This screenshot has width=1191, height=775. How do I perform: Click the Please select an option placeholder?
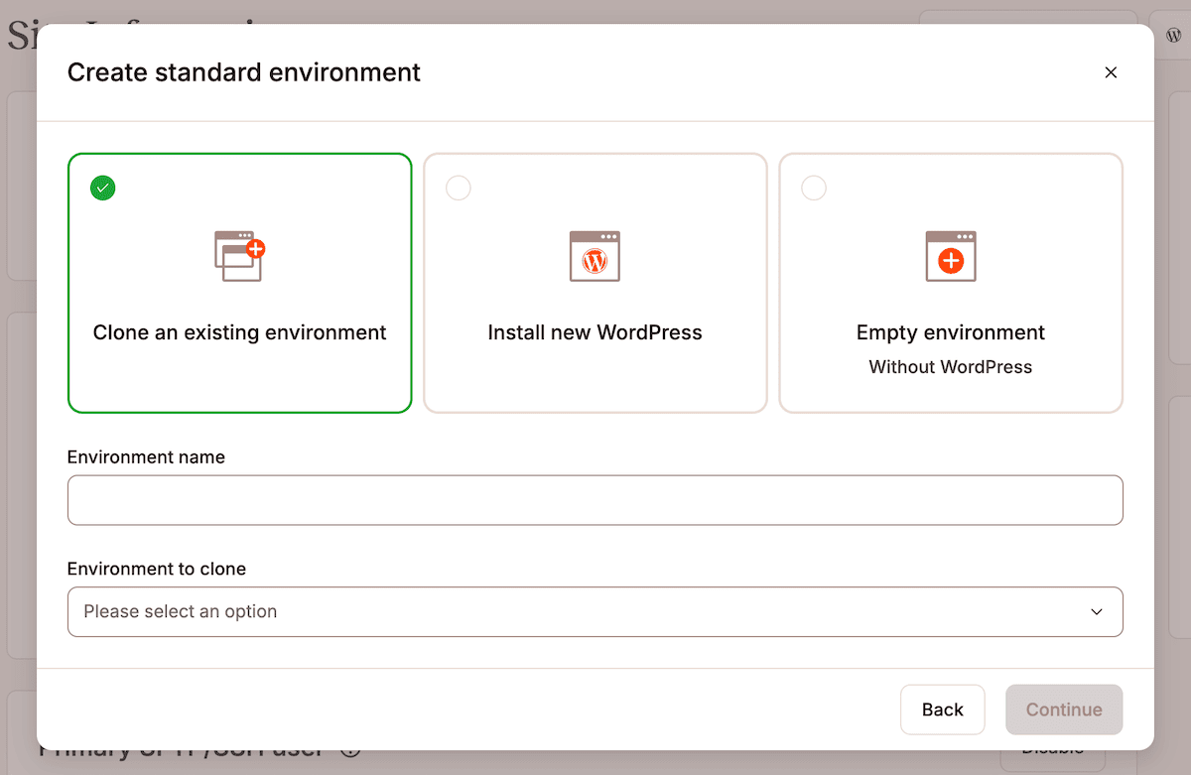pyautogui.click(x=179, y=611)
